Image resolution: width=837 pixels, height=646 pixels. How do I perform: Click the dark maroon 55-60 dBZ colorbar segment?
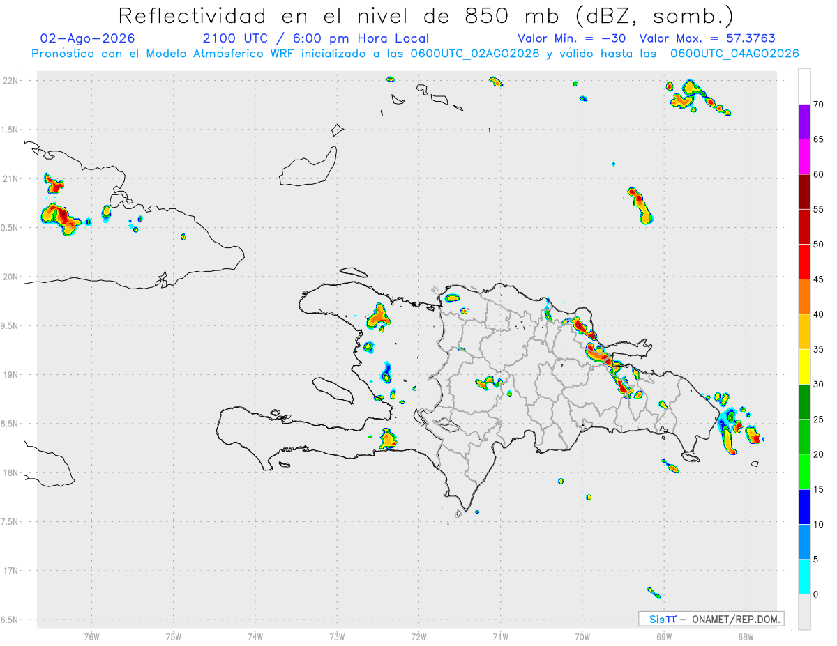tap(804, 192)
